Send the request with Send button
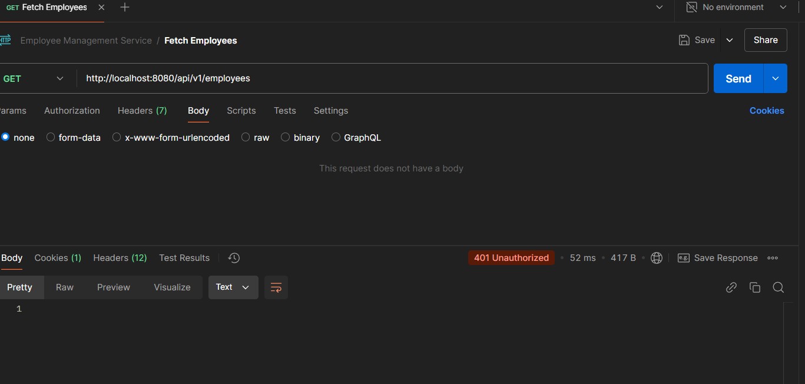This screenshot has width=805, height=384. [738, 78]
